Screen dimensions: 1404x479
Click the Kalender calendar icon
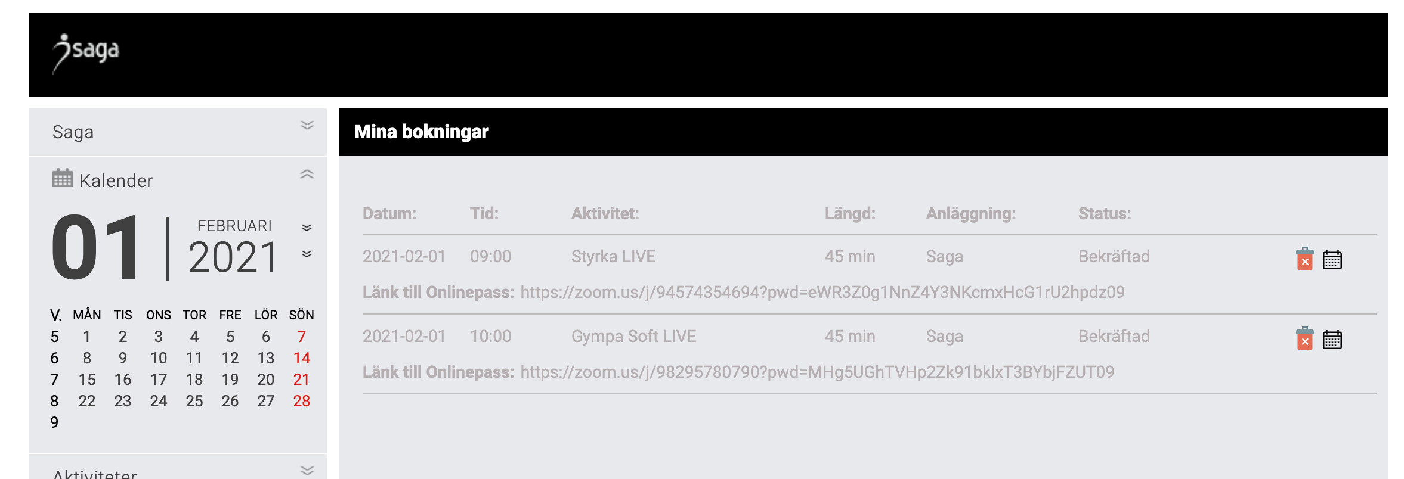(62, 178)
